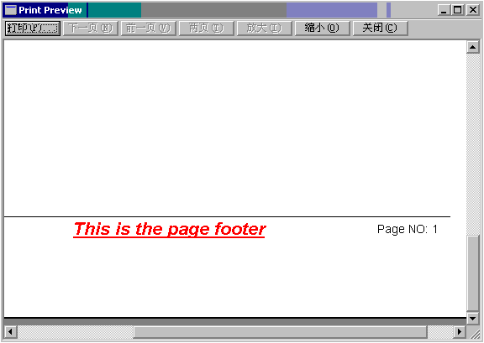The height and width of the screenshot is (343, 484).
Task: Switch to two-page view via 两页 button
Action: click(206, 29)
